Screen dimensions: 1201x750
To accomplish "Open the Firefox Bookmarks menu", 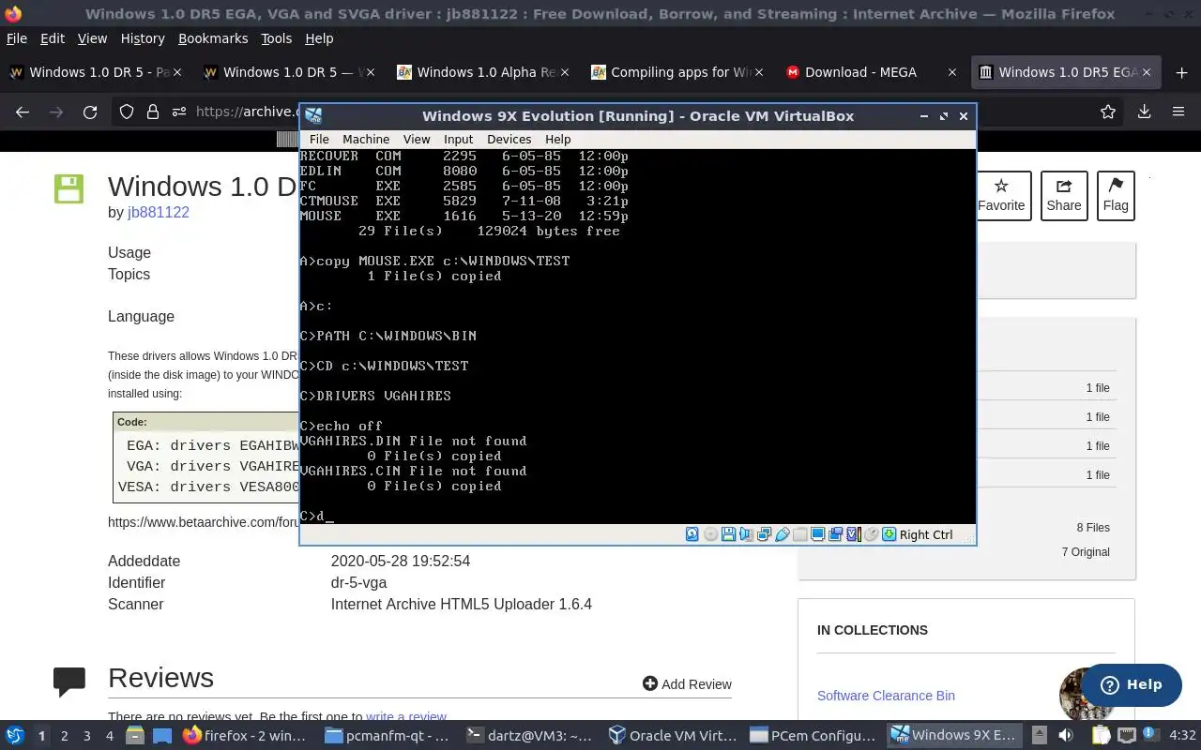I will 213,38.
